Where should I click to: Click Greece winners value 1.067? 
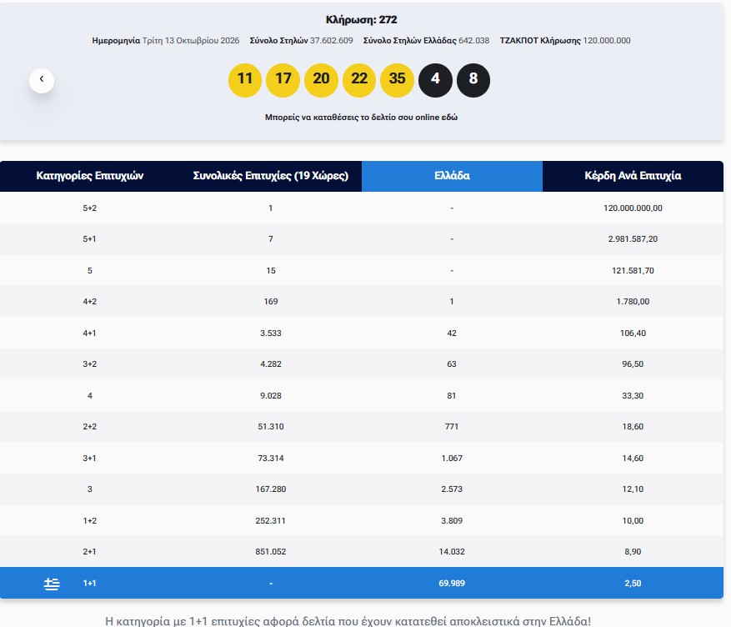(x=452, y=458)
